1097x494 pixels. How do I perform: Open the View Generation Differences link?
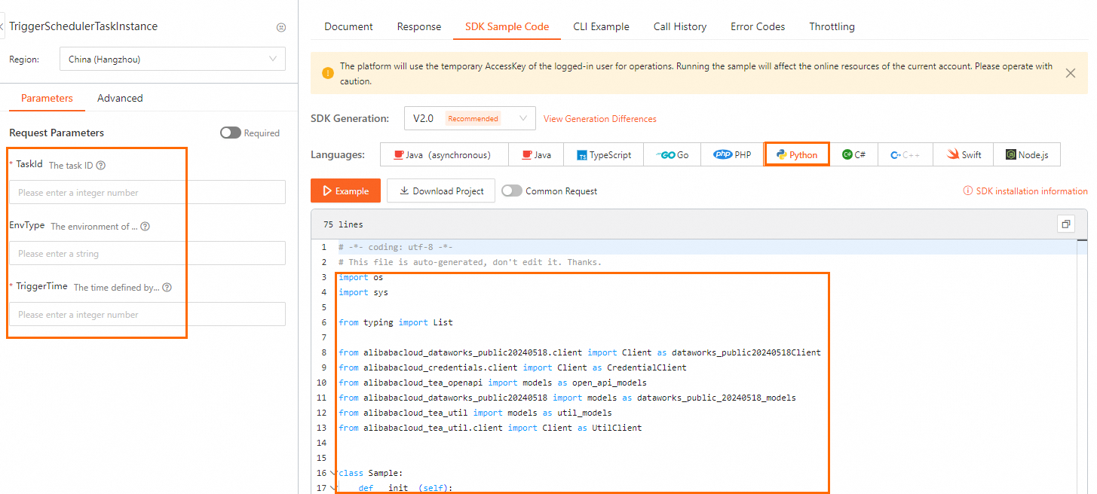click(599, 118)
